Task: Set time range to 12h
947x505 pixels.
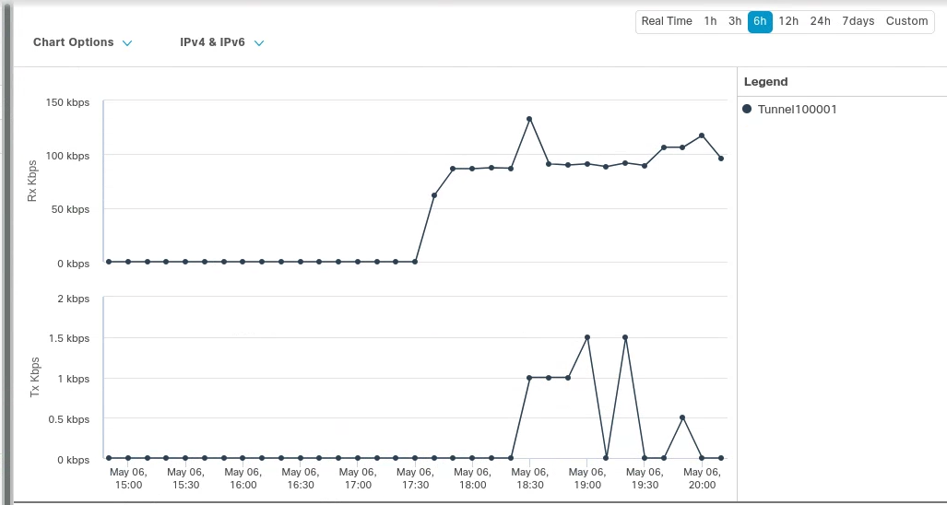Action: coord(788,21)
